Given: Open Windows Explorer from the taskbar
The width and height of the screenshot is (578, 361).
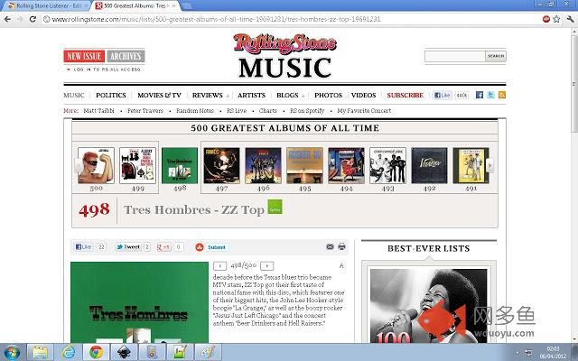Looking at the screenshot, I should pyautogui.click(x=40, y=353).
